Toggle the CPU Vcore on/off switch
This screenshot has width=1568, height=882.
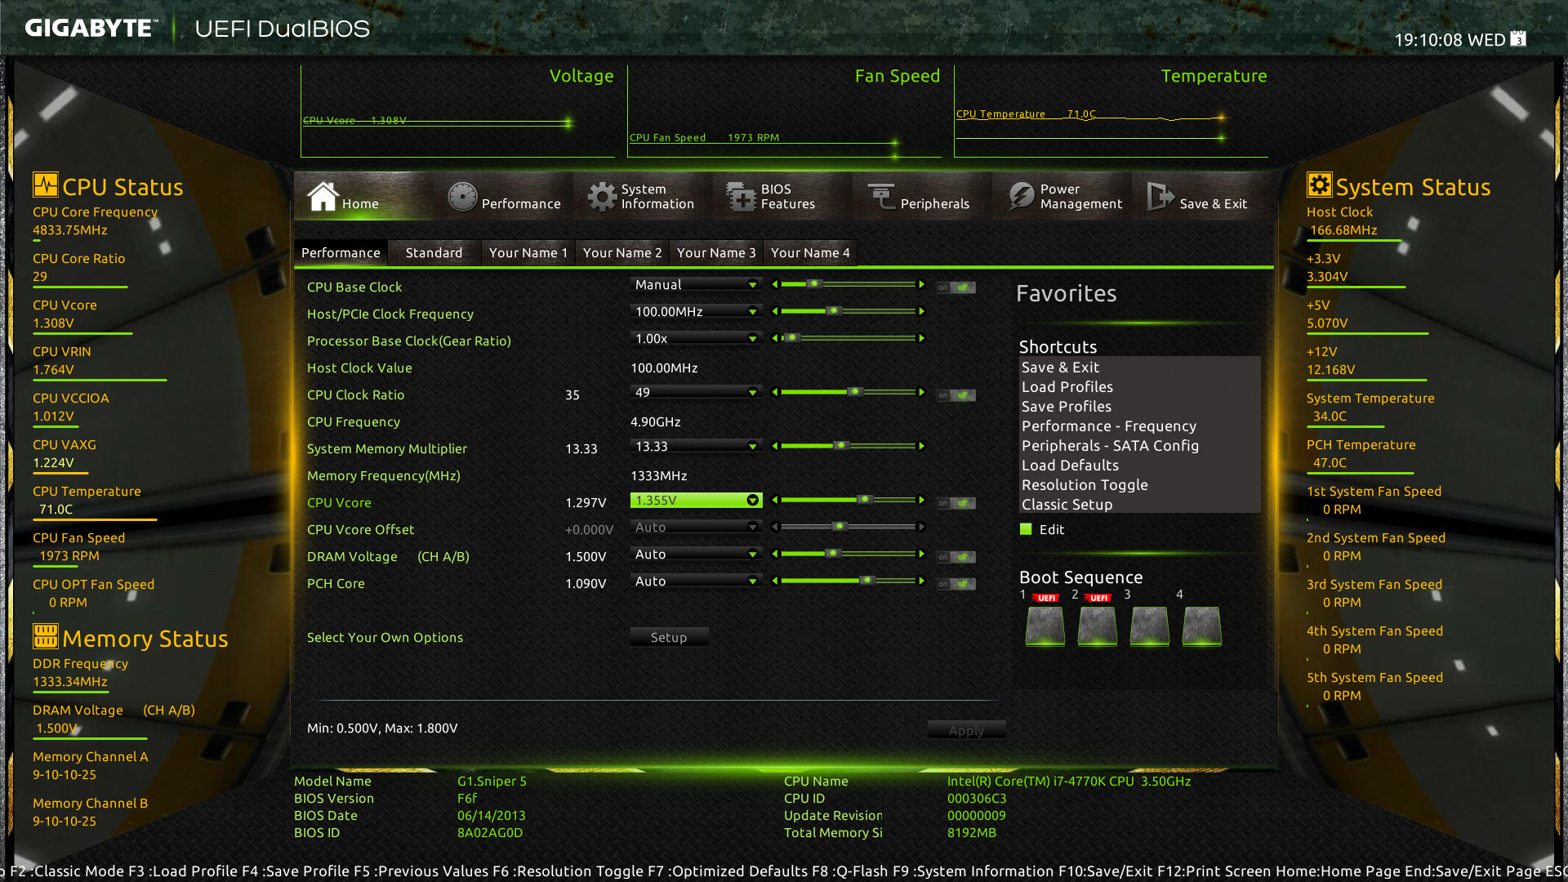tap(955, 503)
